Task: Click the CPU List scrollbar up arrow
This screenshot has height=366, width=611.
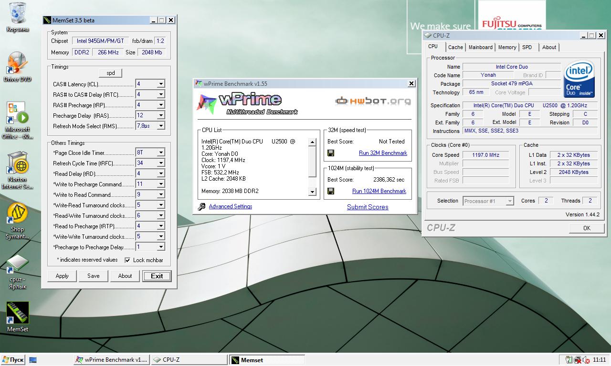Action: [x=312, y=142]
